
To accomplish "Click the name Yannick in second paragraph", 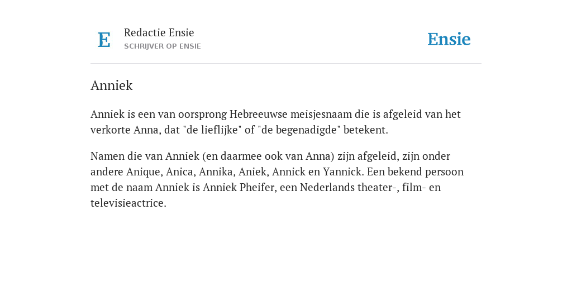I will (x=344, y=172).
